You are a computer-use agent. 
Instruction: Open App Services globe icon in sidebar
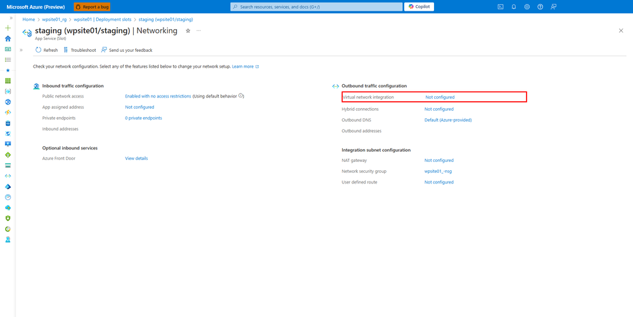tap(8, 102)
